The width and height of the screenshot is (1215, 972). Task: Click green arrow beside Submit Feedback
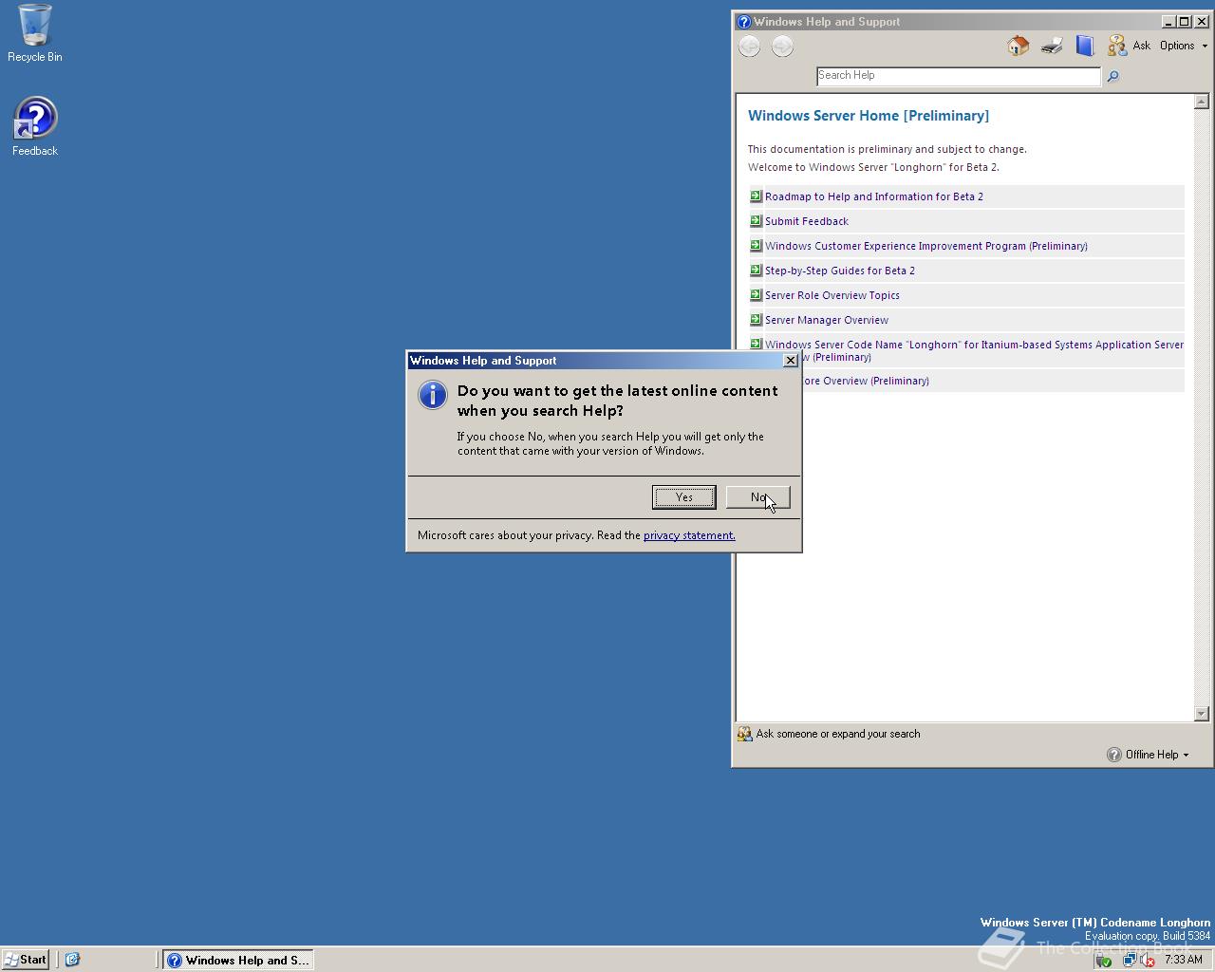point(756,220)
